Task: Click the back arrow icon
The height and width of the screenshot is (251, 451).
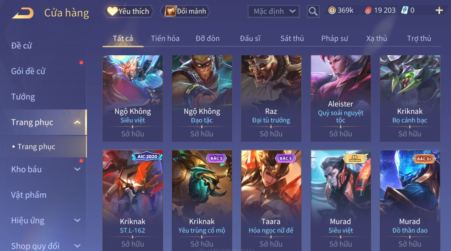Action: point(23,13)
